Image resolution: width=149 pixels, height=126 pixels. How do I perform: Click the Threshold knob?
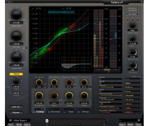coord(39,95)
